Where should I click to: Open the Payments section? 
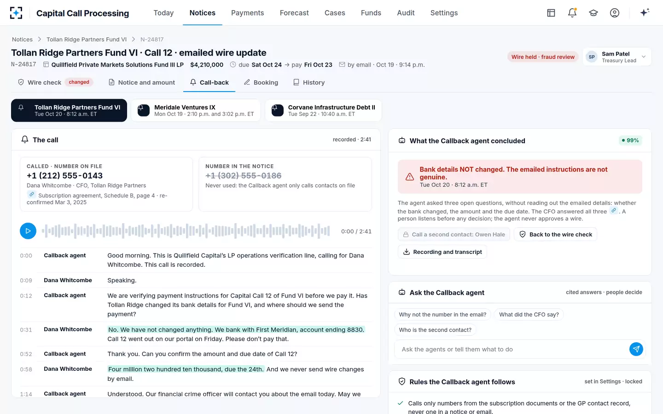pyautogui.click(x=248, y=13)
